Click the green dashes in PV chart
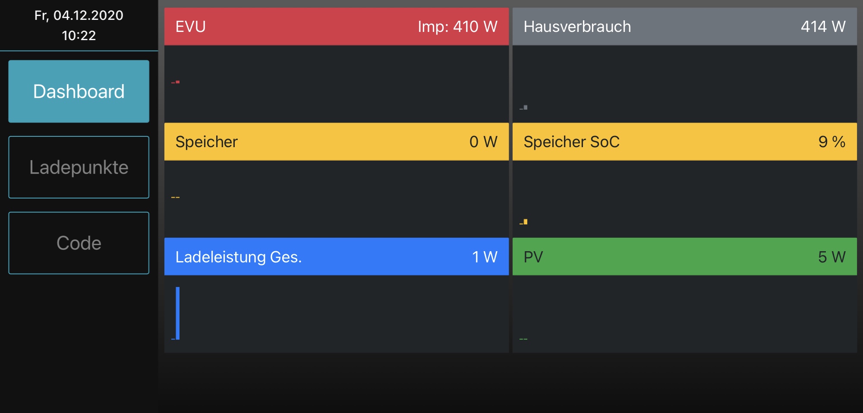 (523, 339)
